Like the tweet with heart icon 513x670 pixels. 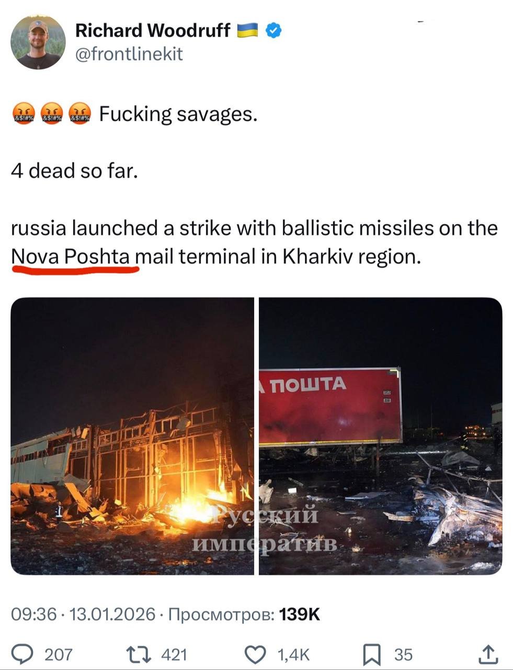(256, 654)
